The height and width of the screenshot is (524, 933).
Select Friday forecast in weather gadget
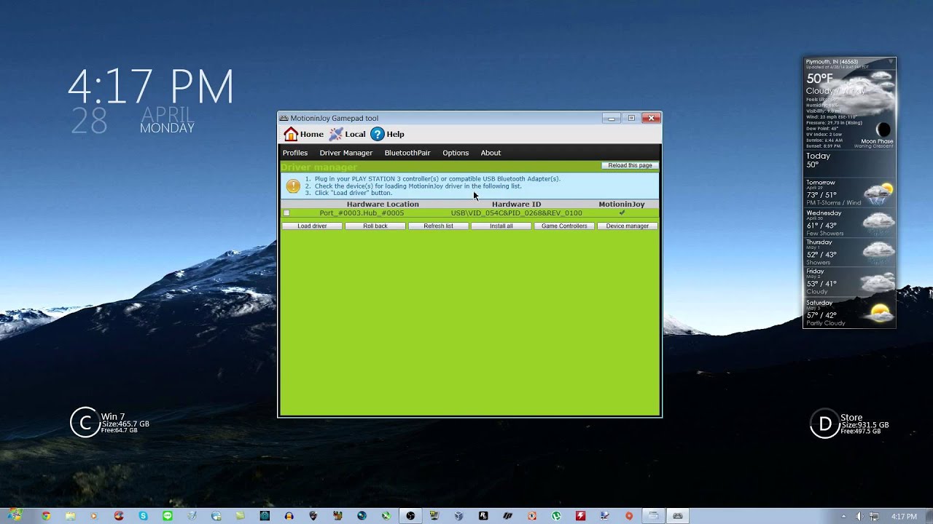point(849,281)
